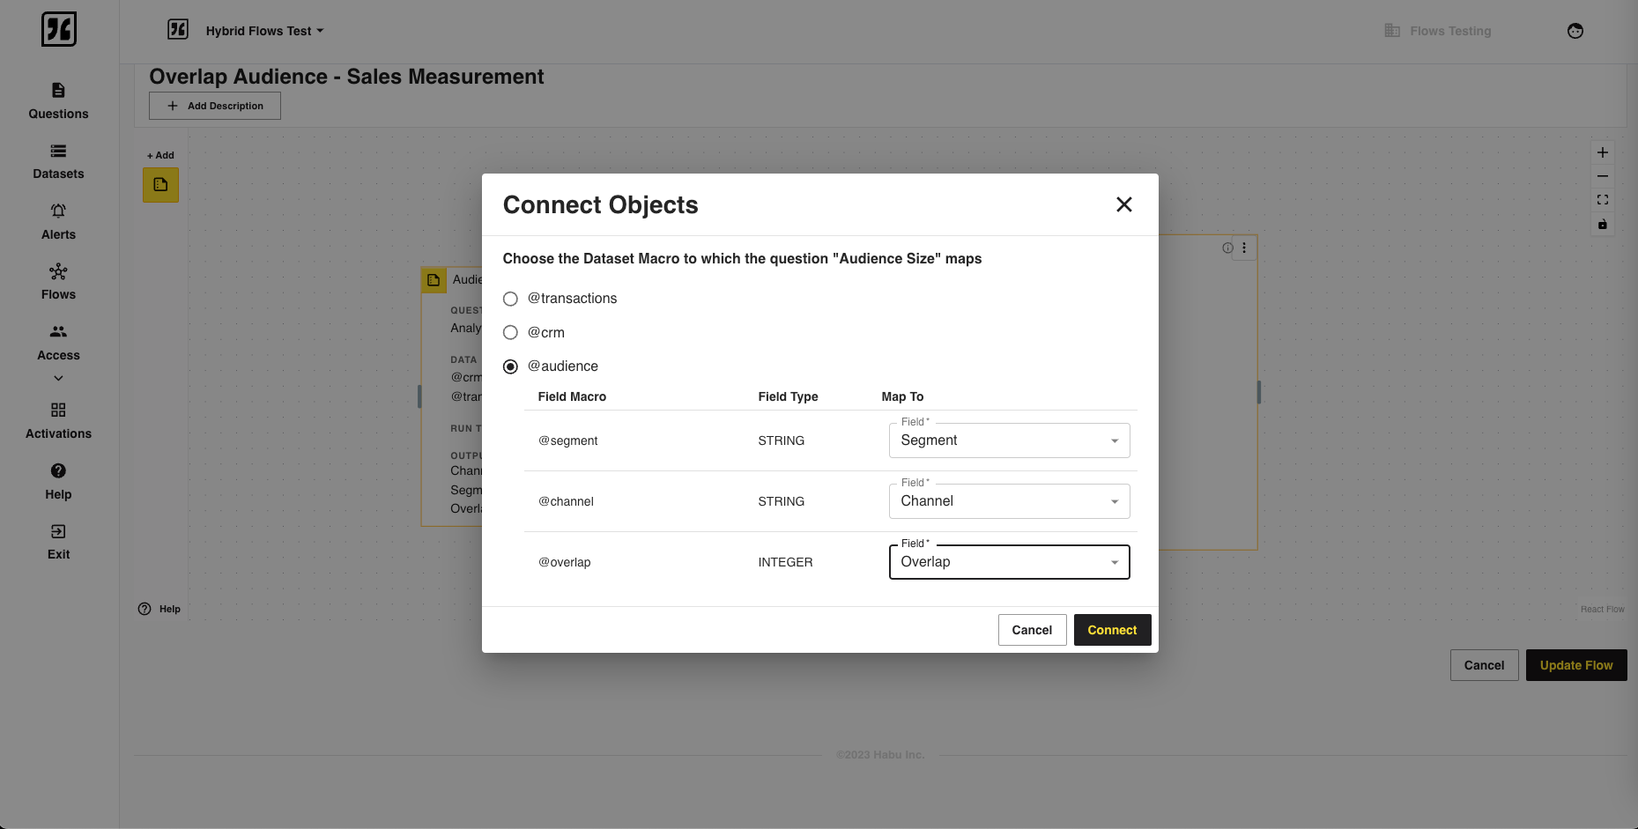Open the Hybrid Flows Test dropdown
This screenshot has width=1638, height=829.
264,31
